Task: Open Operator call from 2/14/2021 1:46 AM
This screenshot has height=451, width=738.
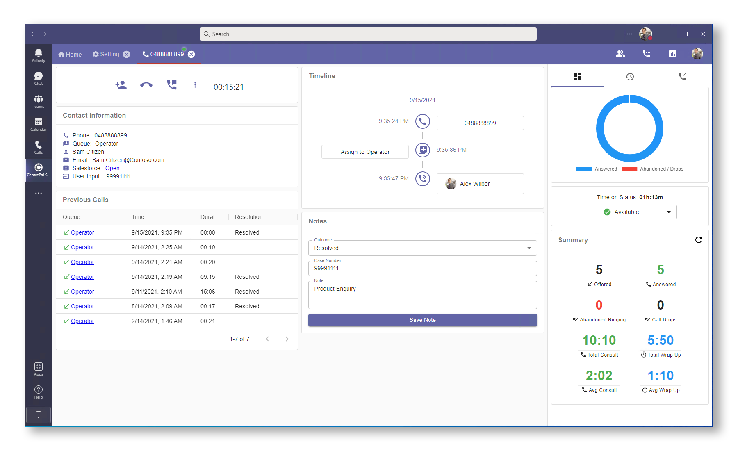Action: pos(82,321)
